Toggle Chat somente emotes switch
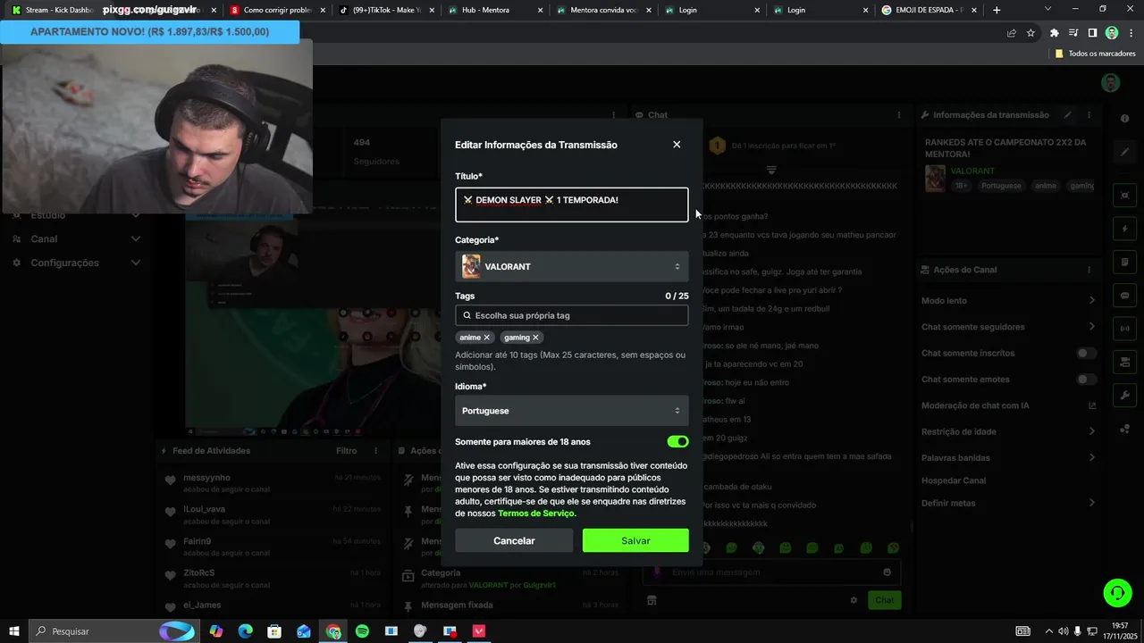The height and width of the screenshot is (643, 1144). pos(1086,380)
